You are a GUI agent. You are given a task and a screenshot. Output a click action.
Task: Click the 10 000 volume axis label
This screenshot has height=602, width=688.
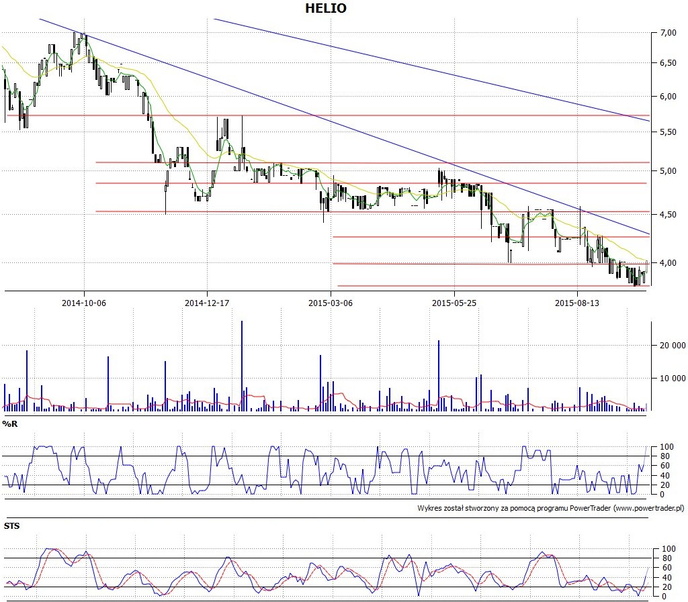[x=673, y=378]
